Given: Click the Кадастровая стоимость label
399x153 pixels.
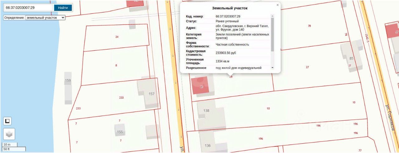Looking at the screenshot, I should pos(196,53).
